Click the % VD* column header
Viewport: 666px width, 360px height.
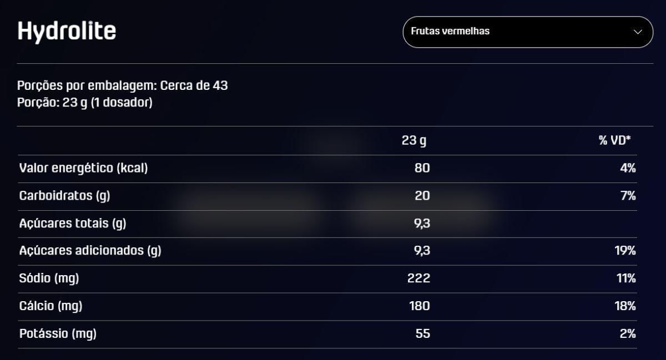(615, 140)
